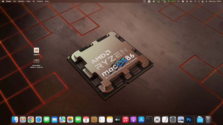Open the Messages app
The image size is (223, 125).
pyautogui.click(x=47, y=120)
